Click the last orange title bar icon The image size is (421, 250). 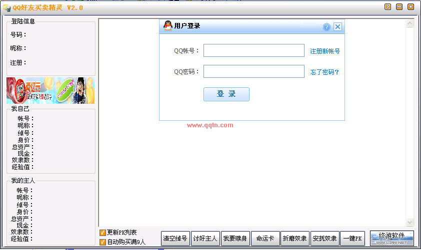point(411,6)
